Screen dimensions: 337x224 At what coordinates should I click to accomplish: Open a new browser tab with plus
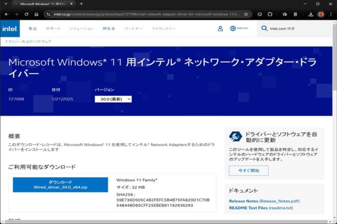pyautogui.click(x=81, y=4)
